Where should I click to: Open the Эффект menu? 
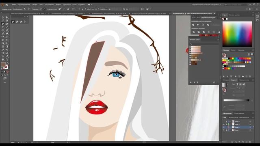58,4
